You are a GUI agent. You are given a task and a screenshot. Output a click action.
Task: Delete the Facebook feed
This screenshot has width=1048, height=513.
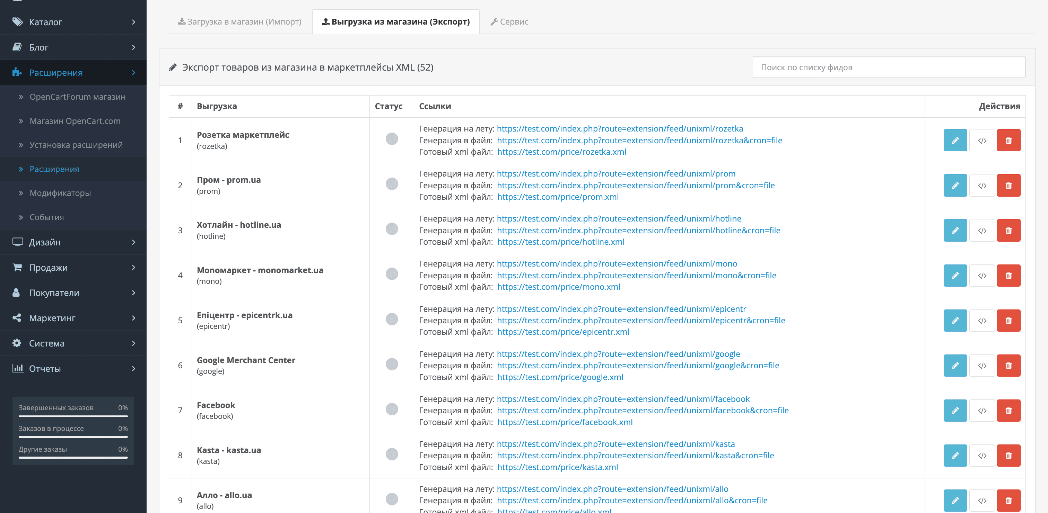click(x=1008, y=411)
